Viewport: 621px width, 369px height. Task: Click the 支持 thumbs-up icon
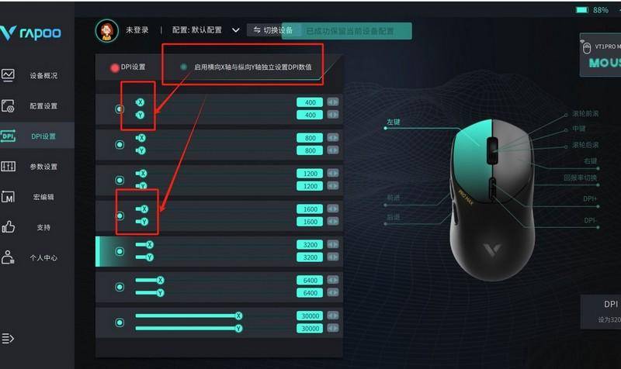pyautogui.click(x=8, y=227)
